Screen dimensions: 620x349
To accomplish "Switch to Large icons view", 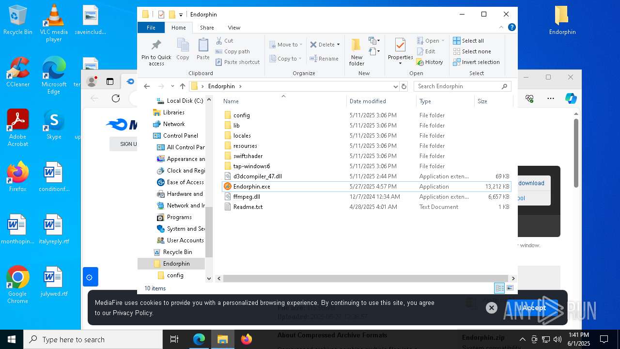I will coord(510,288).
